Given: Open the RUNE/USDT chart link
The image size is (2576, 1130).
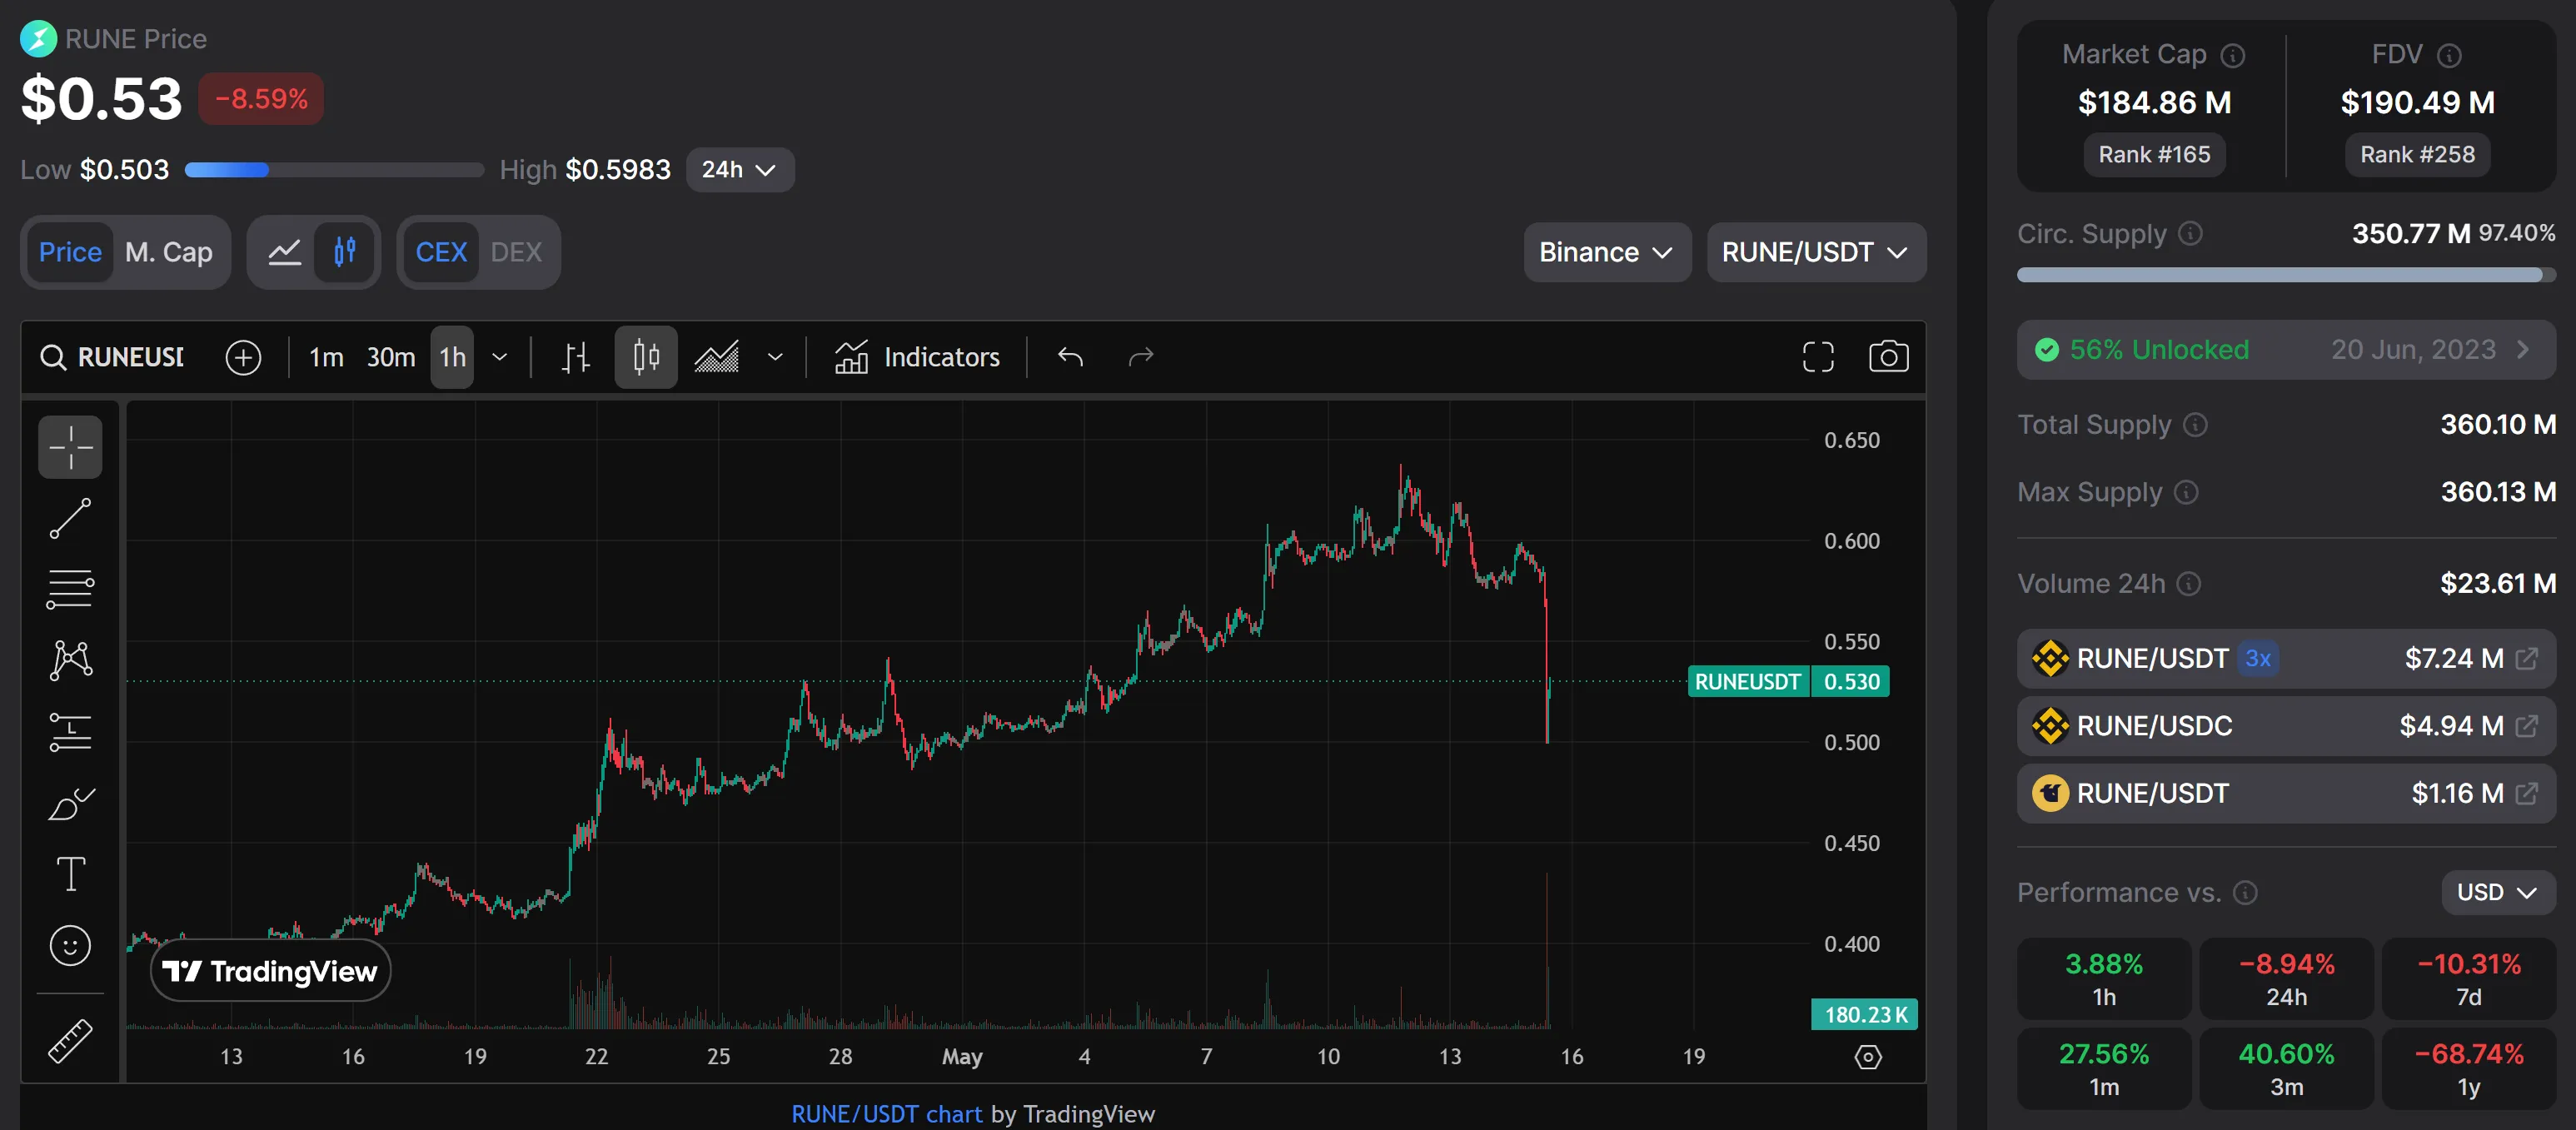Looking at the screenshot, I should (886, 1114).
